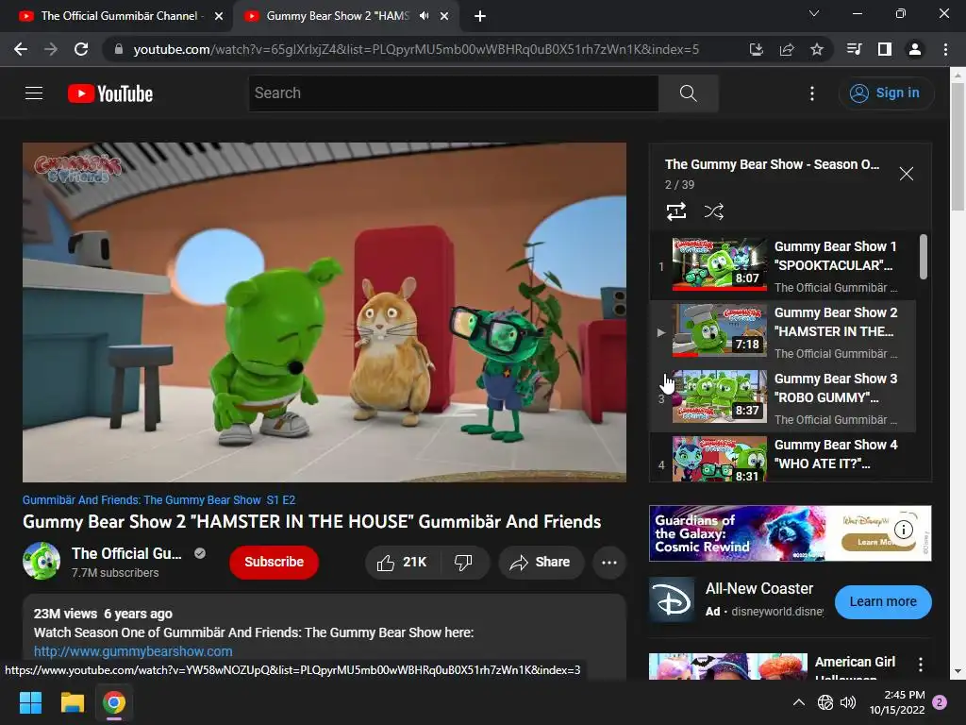Open YouTube settings three-dot menu

pyautogui.click(x=812, y=93)
